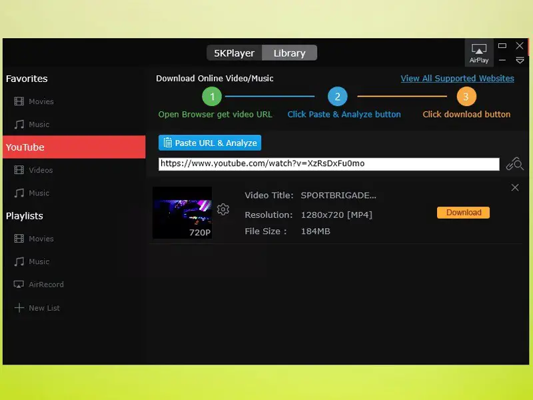Open Music under Favorites
Screen dimensions: 533x400
click(32, 125)
